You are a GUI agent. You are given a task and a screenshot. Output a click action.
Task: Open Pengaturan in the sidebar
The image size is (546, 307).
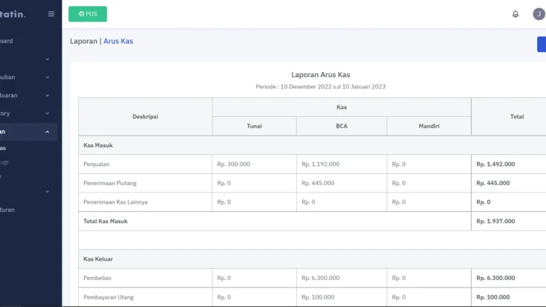(x=7, y=210)
